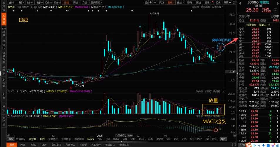Open the 设置均线 dropdown
Screen dimensions: 280x147
pyautogui.click(x=217, y=7)
